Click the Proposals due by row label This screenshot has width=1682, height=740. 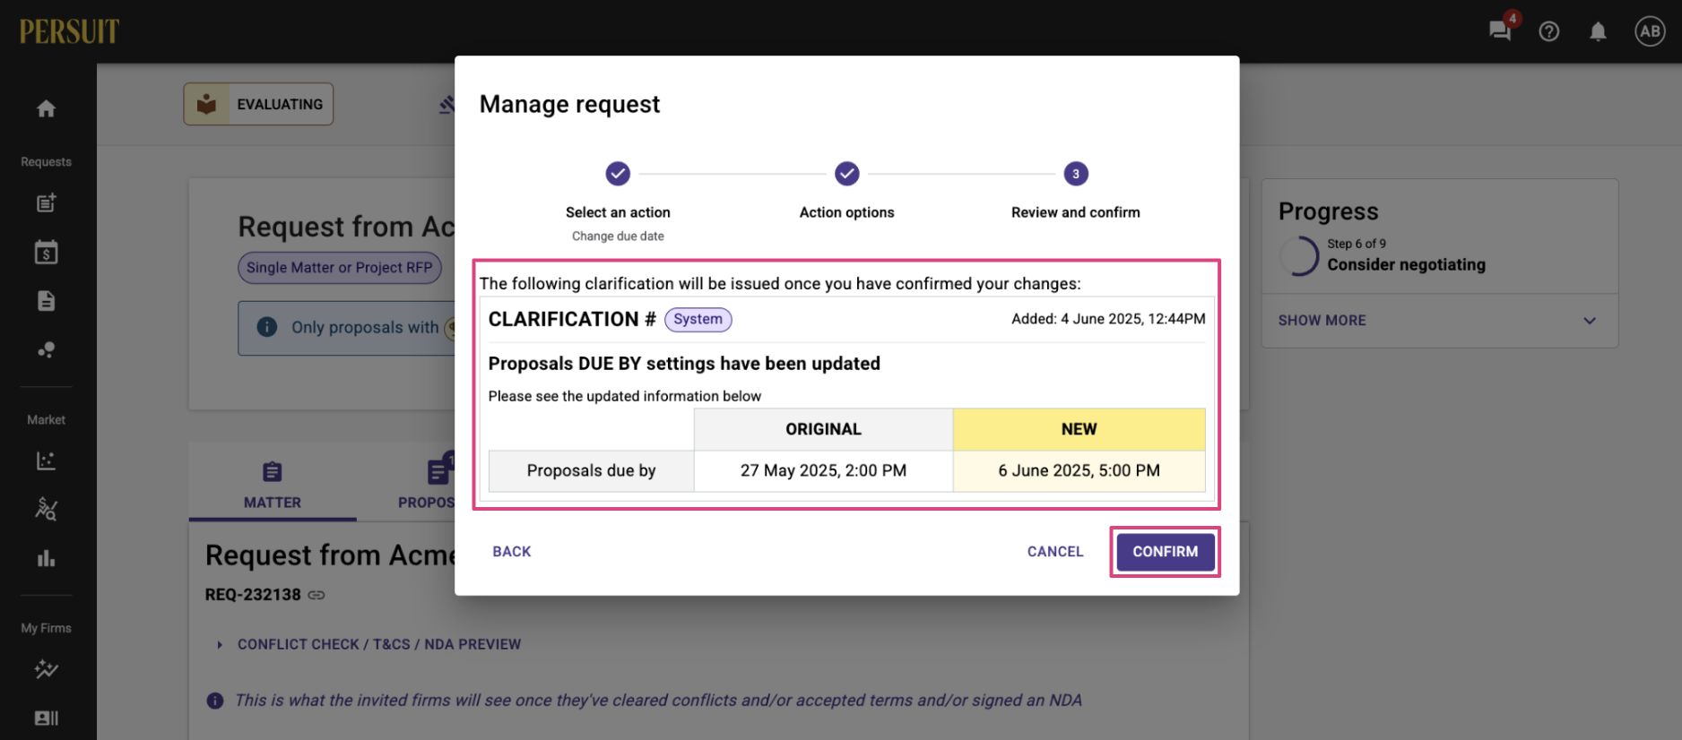click(x=592, y=471)
